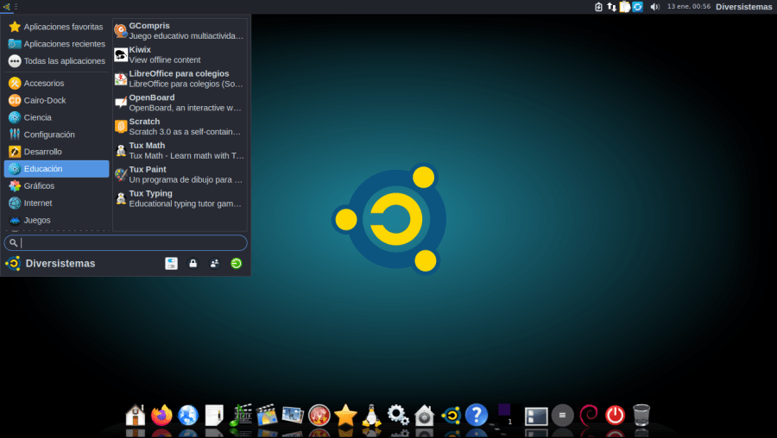The height and width of the screenshot is (438, 777).
Task: Click the lock screen icon in menu
Action: pos(193,264)
